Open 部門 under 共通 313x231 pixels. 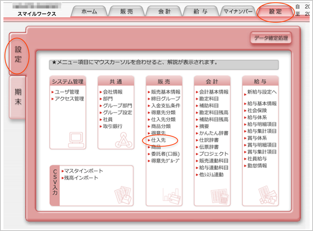108,99
